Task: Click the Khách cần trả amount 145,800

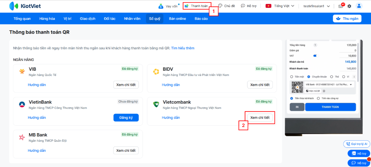Action: pos(351,62)
